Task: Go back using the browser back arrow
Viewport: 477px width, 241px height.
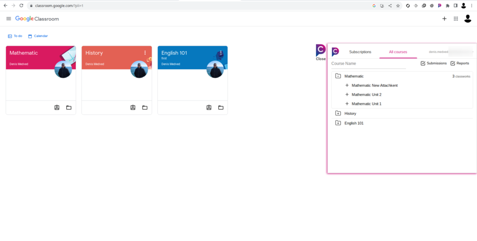Action: (x=5, y=5)
